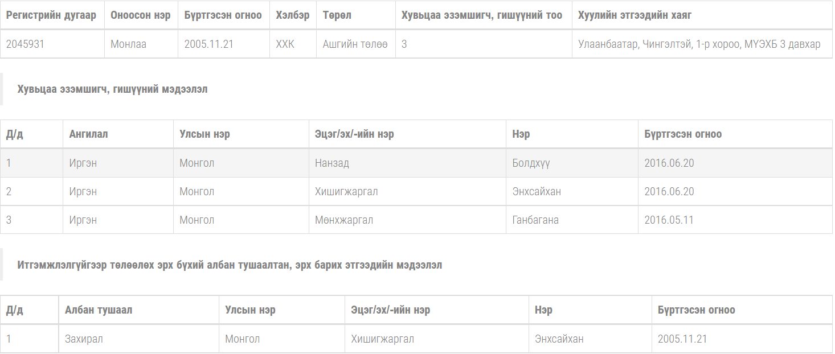Click the Регистрийн дугаар column header
Viewport: 835px width, 354px height.
point(51,15)
